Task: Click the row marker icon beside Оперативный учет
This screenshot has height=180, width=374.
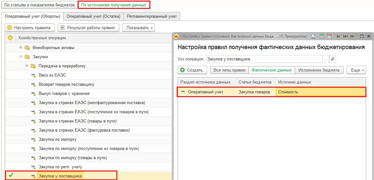Action: coord(183,92)
